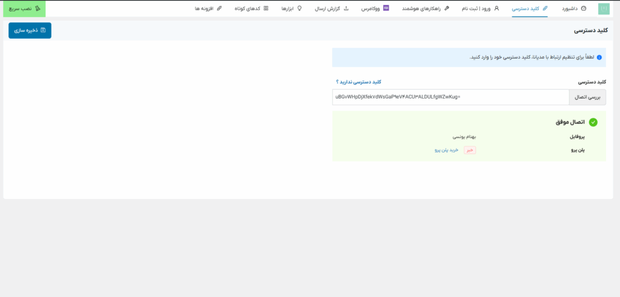
Task: Click the plug icon for افزونه ها
Action: (x=219, y=8)
